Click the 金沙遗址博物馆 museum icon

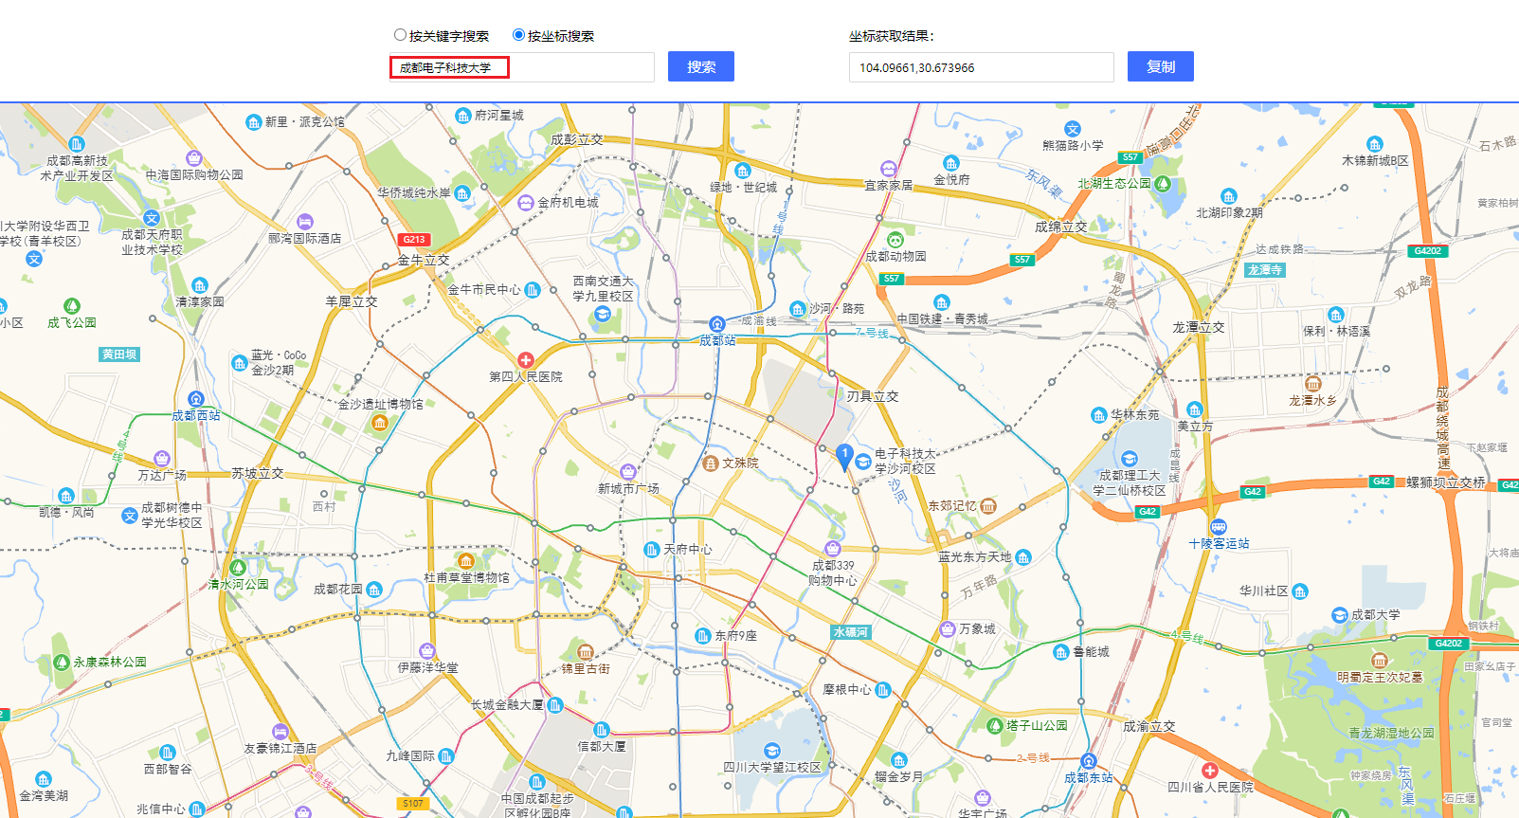pyautogui.click(x=380, y=422)
